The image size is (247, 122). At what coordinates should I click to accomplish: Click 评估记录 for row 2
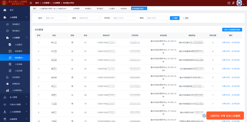pyautogui.click(x=236, y=51)
